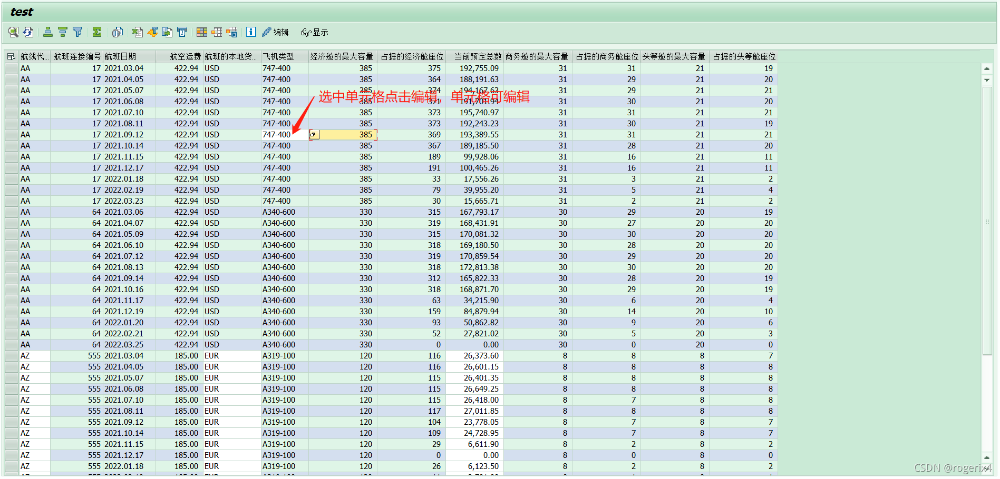Click the 27,011.85 booking total cell
The height and width of the screenshot is (479, 1000).
[x=474, y=411]
